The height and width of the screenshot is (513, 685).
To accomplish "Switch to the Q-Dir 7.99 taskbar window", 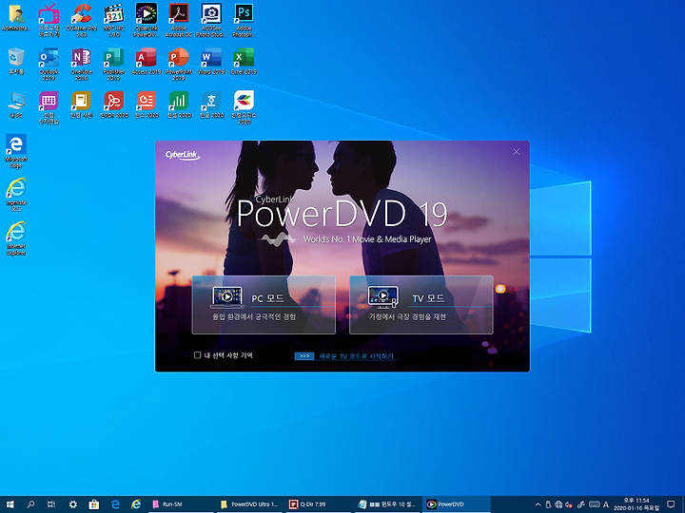I will point(319,504).
